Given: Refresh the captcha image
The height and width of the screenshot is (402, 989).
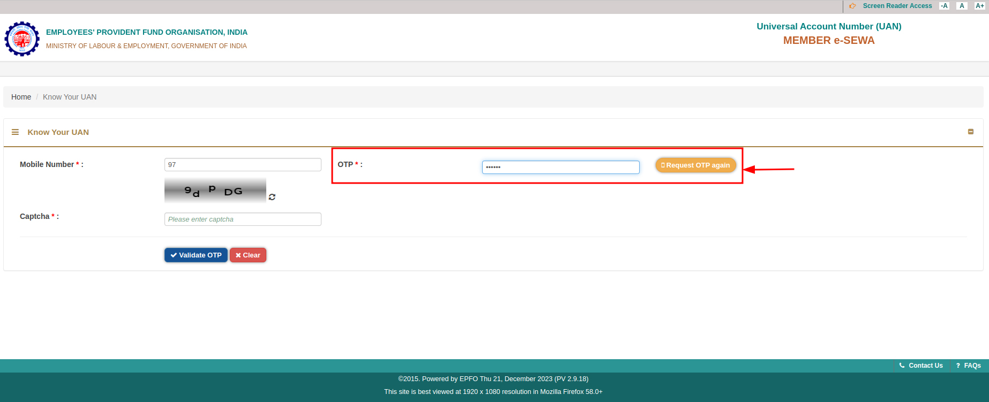Looking at the screenshot, I should coord(272,197).
